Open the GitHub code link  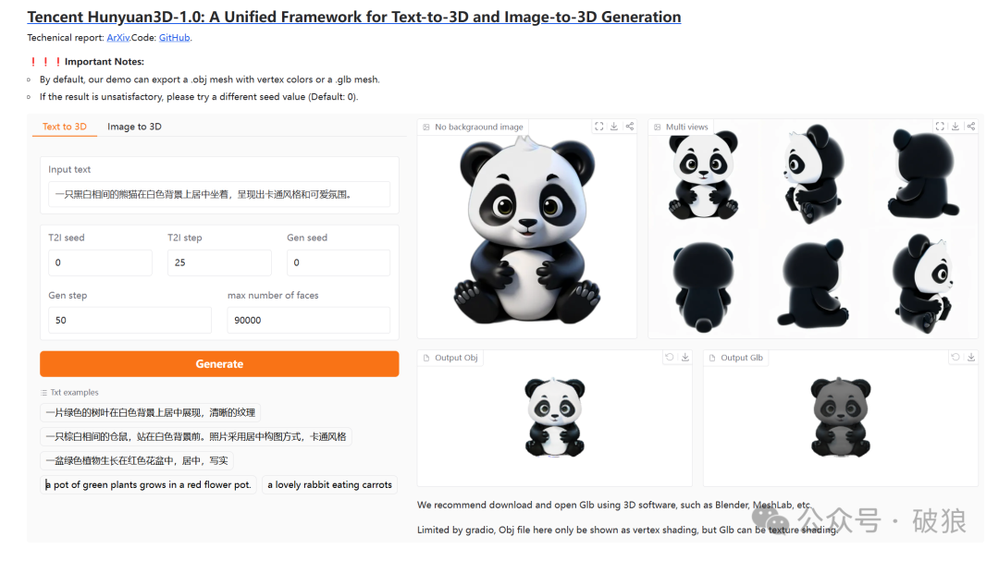(174, 38)
